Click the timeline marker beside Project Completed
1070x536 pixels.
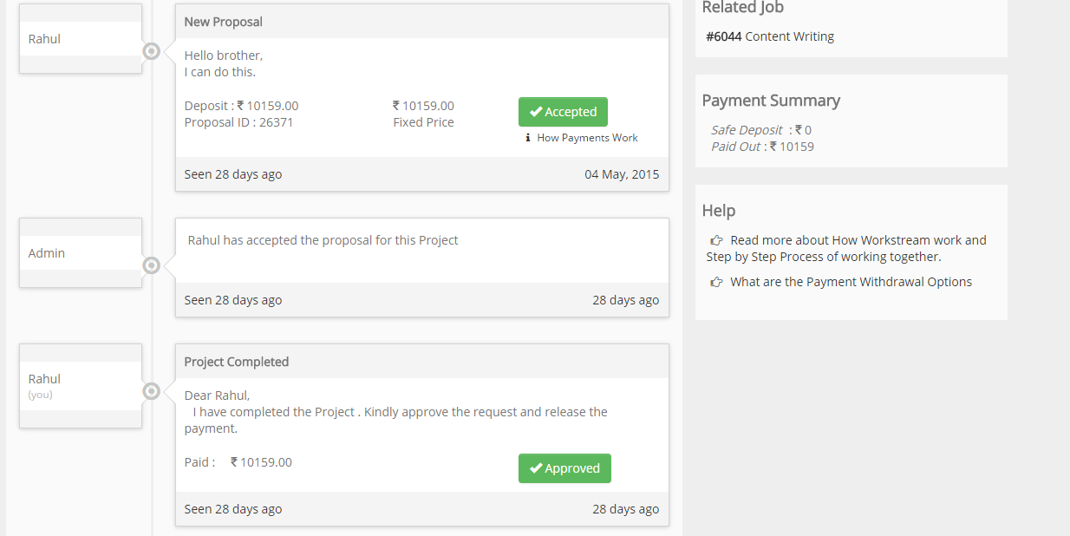click(152, 391)
